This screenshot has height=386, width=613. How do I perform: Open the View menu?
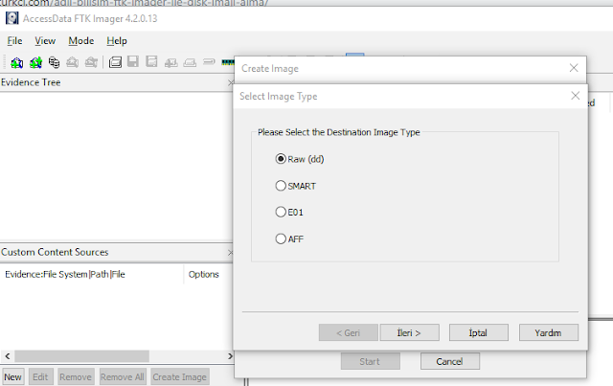coord(45,40)
